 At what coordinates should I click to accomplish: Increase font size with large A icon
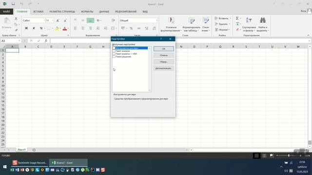58,20
